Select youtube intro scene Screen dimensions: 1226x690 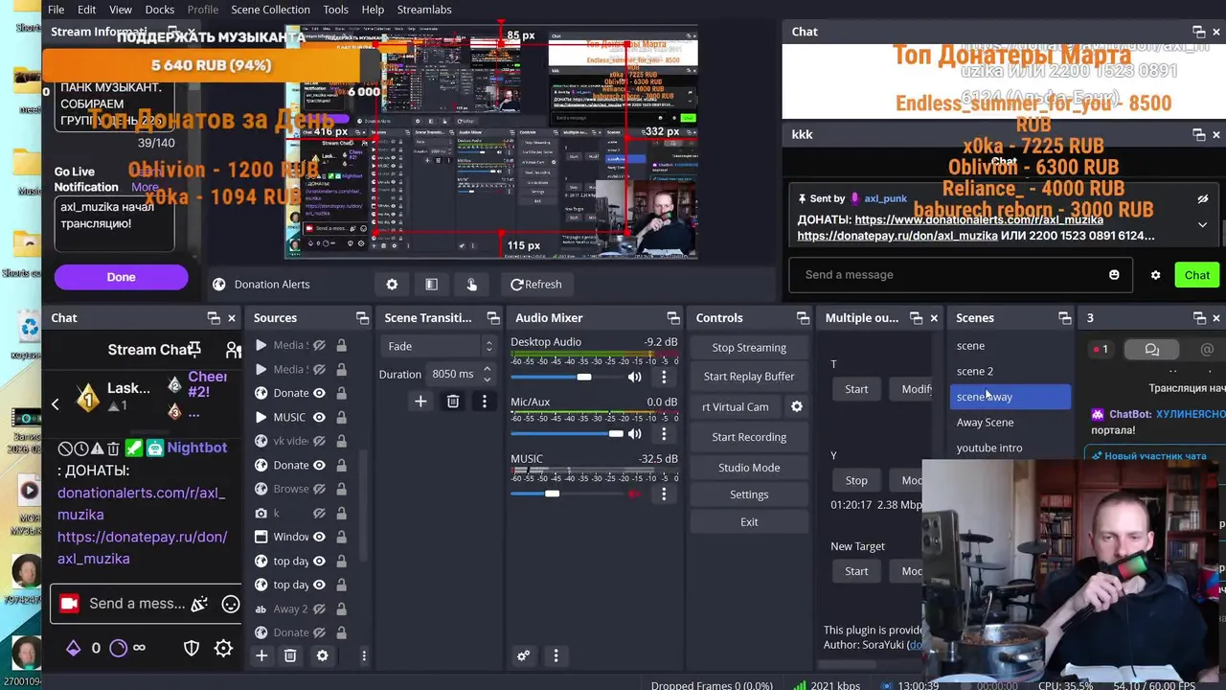point(989,448)
